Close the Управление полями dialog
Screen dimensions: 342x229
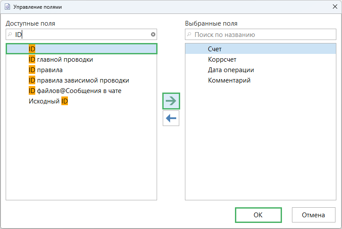pos(335,7)
